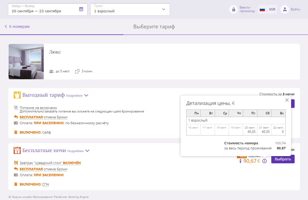Click the user profile avatar icon
The image size is (308, 200).
click(x=285, y=9)
